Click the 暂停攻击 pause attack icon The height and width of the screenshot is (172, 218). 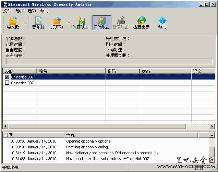(x=121, y=22)
